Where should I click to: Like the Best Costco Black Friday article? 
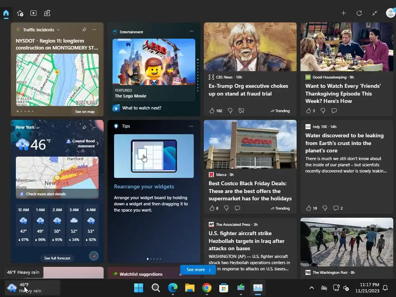pyautogui.click(x=212, y=208)
